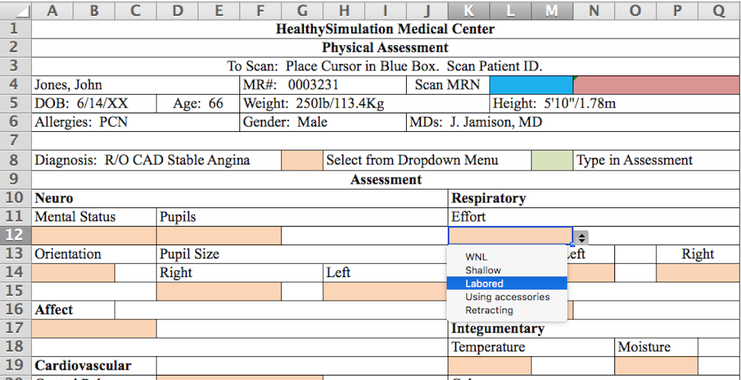The width and height of the screenshot is (741, 380).
Task: Click the To Scan instructions row
Action: pyautogui.click(x=385, y=66)
